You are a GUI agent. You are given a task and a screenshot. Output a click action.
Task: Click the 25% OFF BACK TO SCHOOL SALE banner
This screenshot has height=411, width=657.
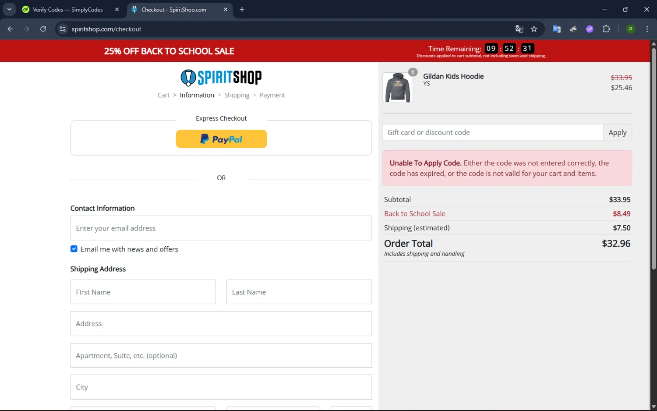click(x=169, y=51)
